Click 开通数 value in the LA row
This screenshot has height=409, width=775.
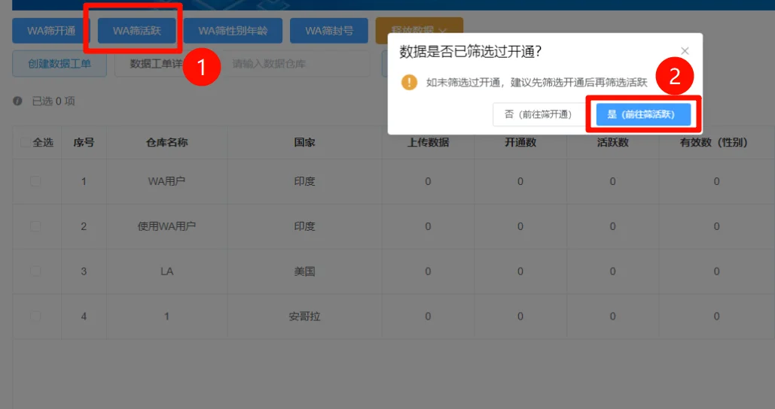coord(520,271)
